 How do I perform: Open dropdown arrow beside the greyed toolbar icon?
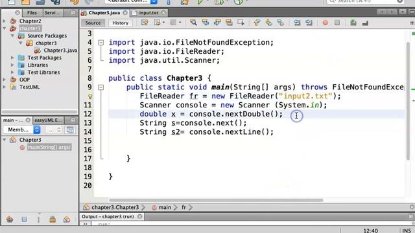click(x=180, y=23)
